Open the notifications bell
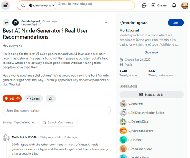190x158 pixels. (x=174, y=5)
